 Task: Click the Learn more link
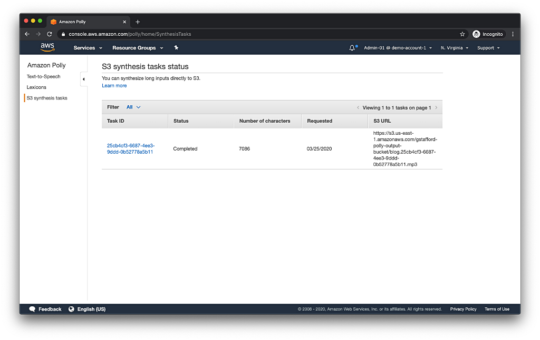click(114, 86)
